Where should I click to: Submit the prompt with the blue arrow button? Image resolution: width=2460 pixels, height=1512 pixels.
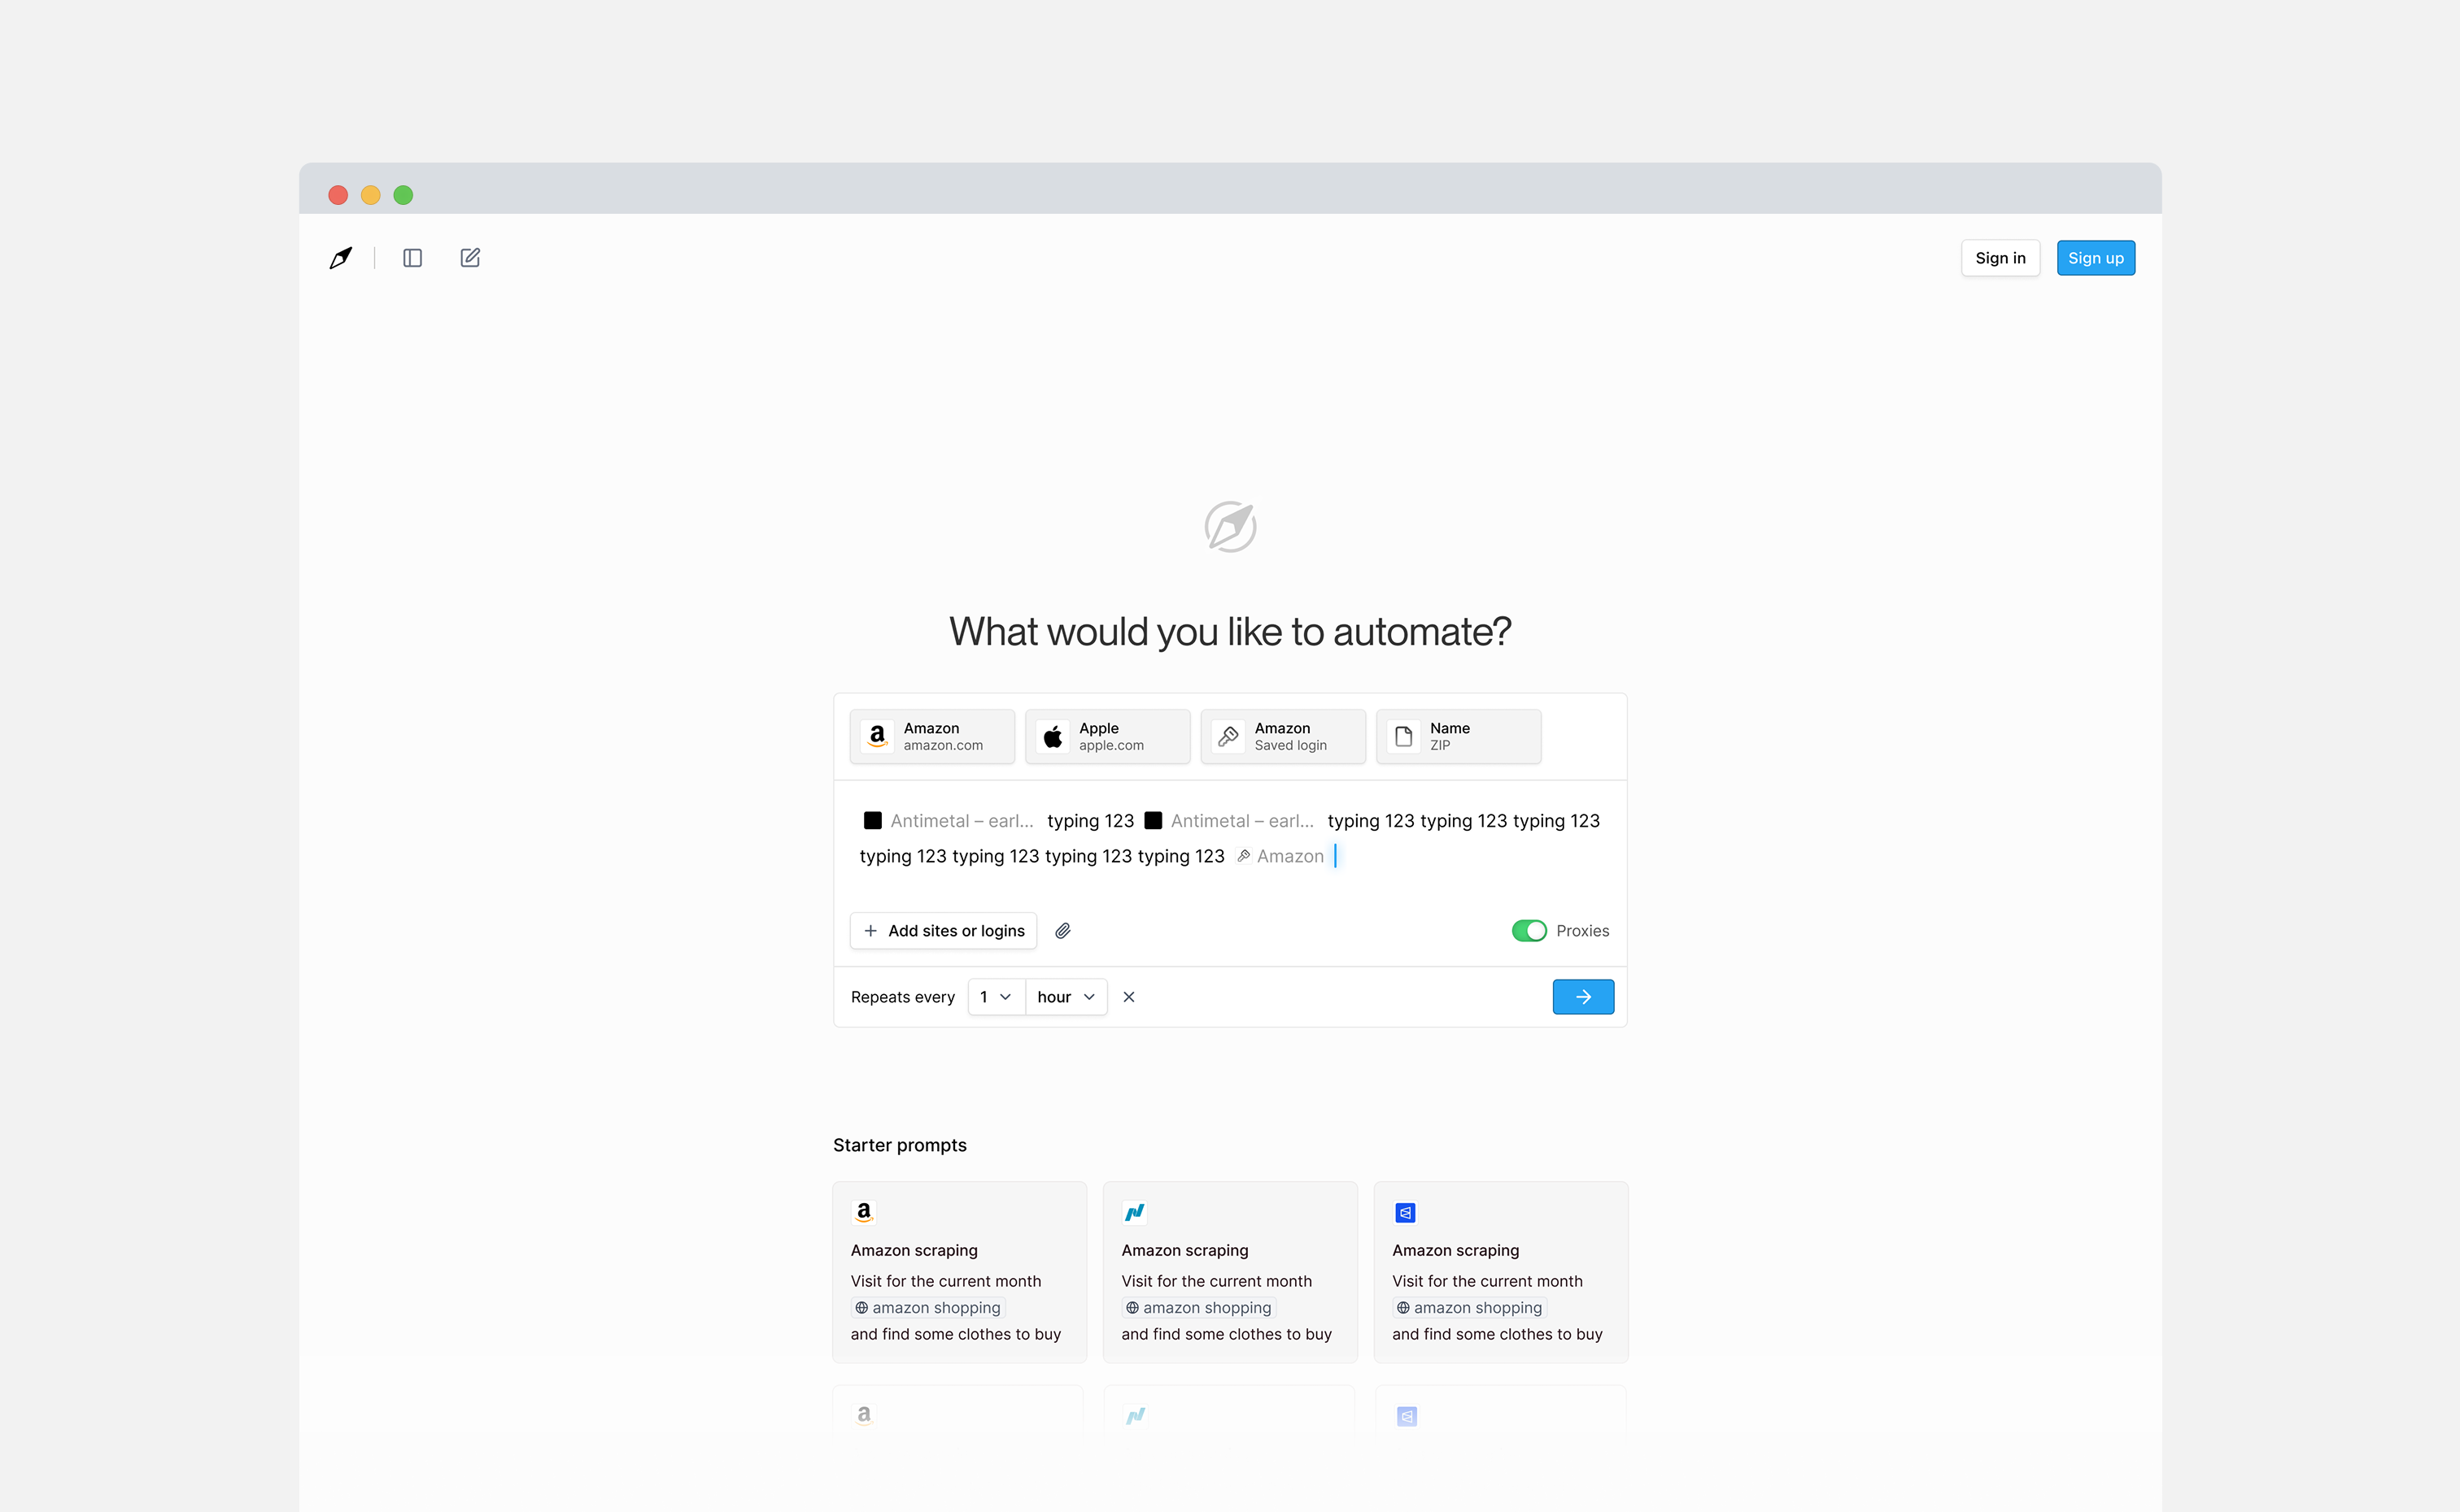point(1582,997)
